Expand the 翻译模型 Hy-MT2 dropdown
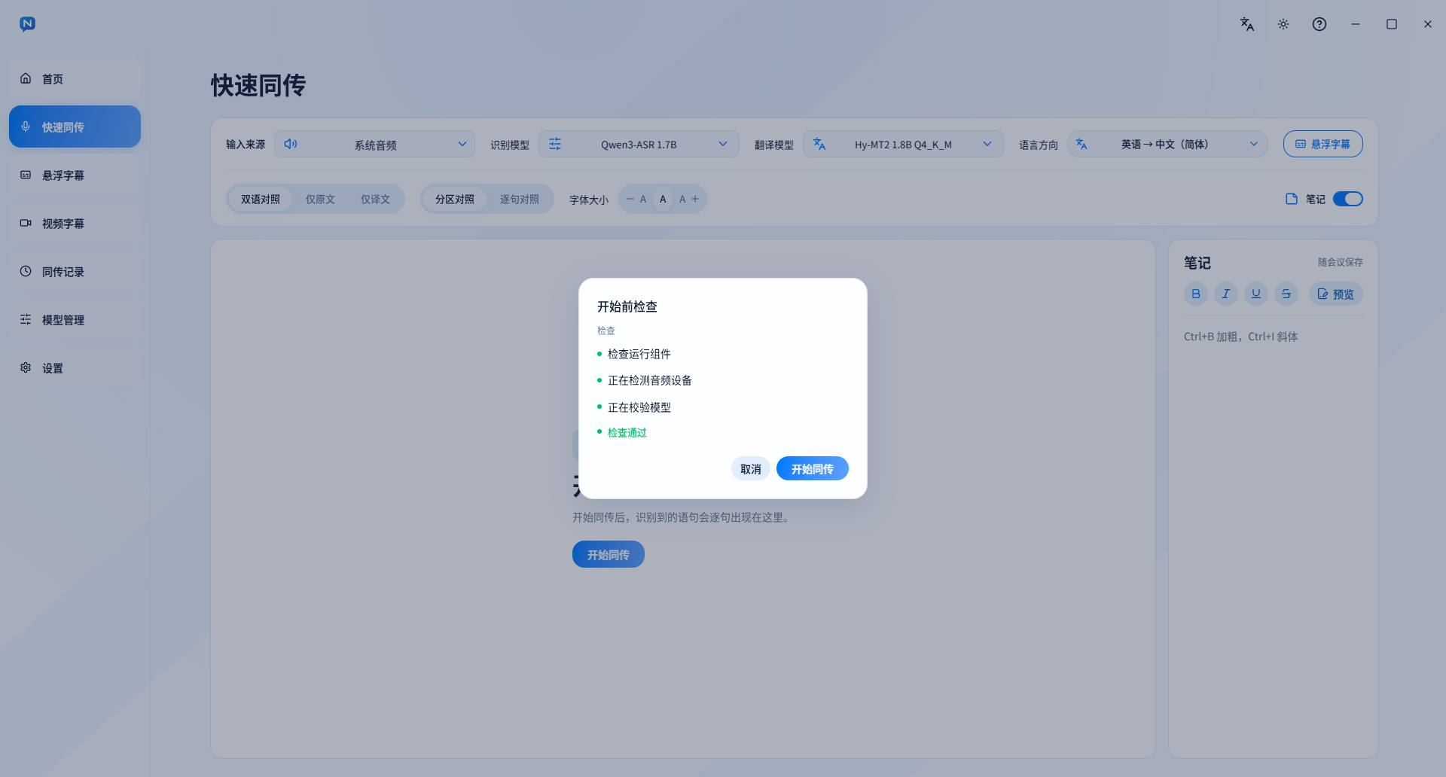Viewport: 1446px width, 777px height. click(903, 144)
